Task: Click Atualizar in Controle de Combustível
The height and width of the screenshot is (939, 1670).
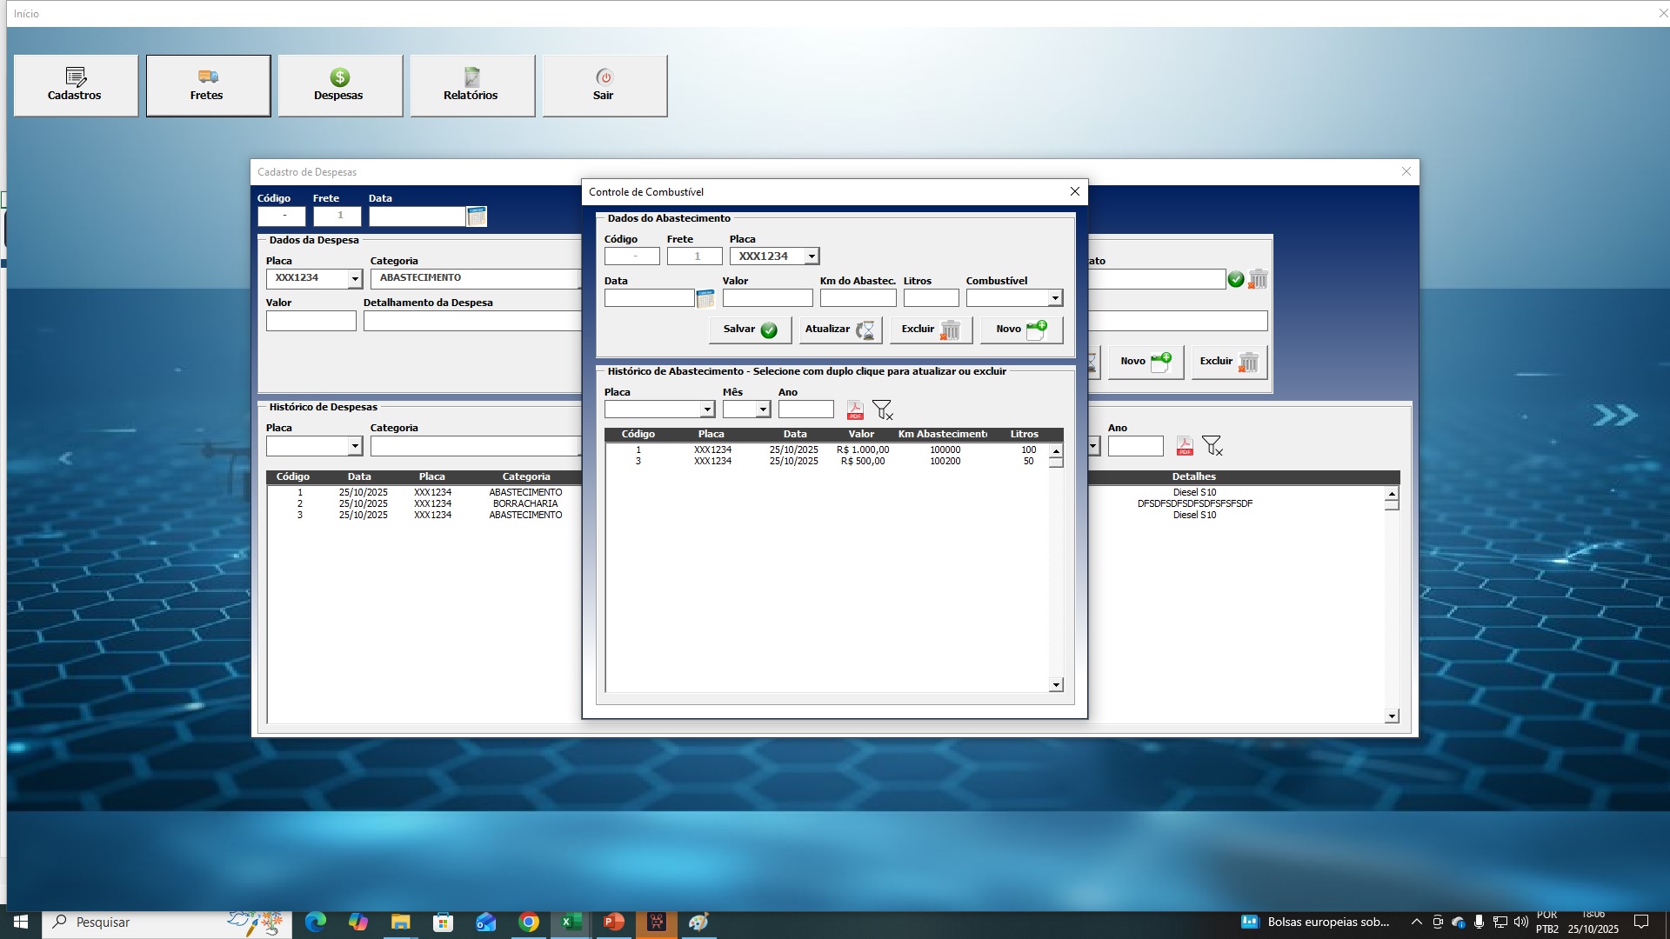Action: click(x=840, y=330)
